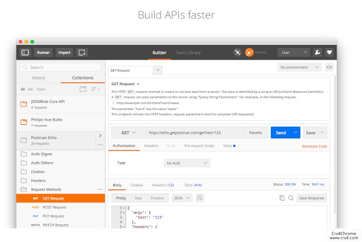
Task: Open the Send button dropdown arrow
Action: 295,133
